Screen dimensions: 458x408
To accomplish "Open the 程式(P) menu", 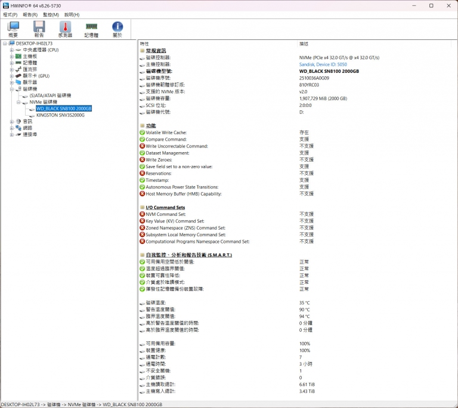I will [10, 14].
